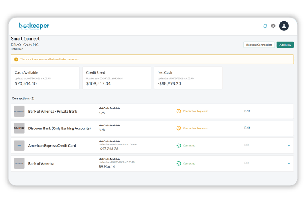Click green check icon for Bank of America
This screenshot has height=203, width=306.
(179, 163)
